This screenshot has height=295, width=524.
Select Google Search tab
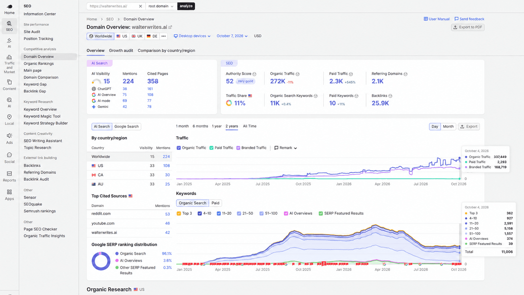pos(126,127)
